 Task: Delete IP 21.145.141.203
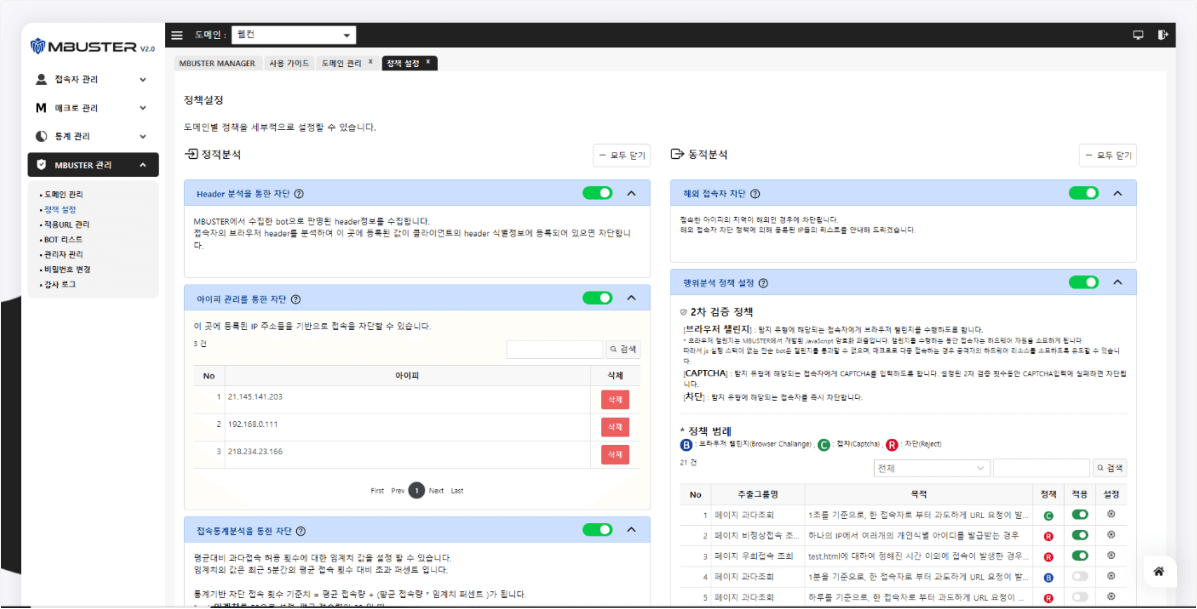tap(615, 400)
